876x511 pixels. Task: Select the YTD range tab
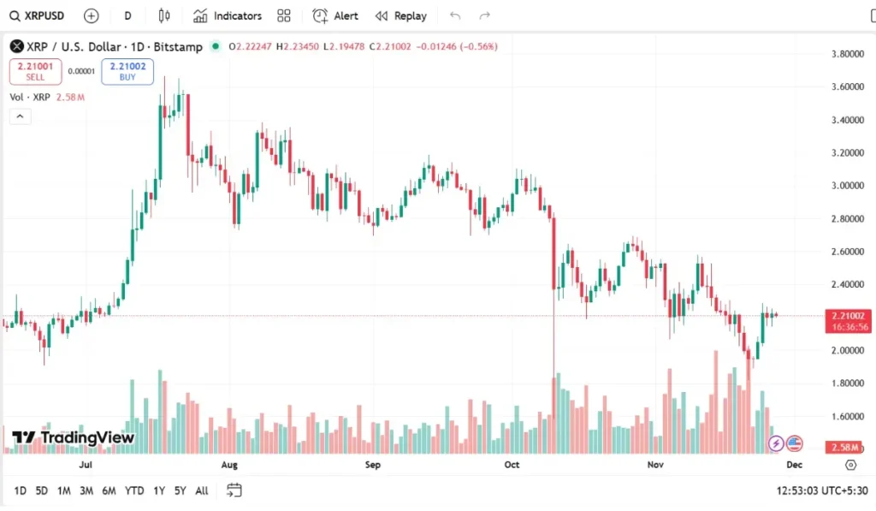[133, 490]
